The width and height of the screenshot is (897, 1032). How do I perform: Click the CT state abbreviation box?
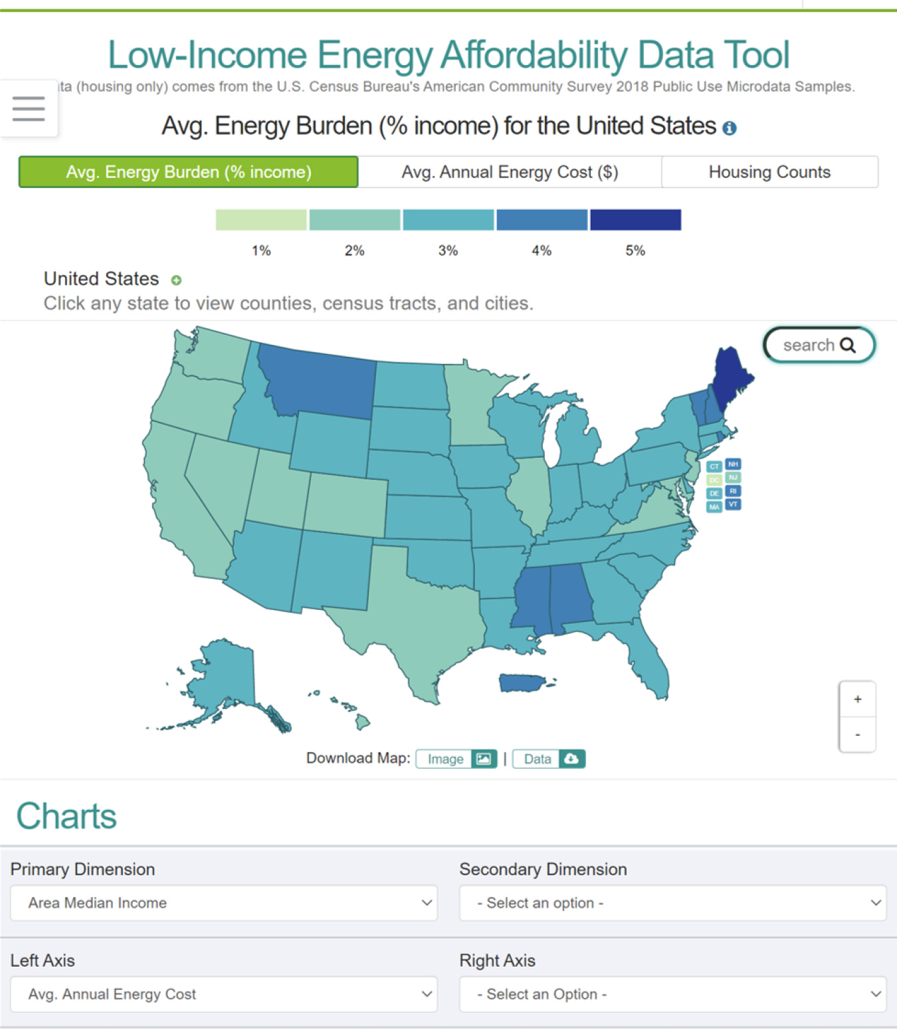click(x=715, y=466)
